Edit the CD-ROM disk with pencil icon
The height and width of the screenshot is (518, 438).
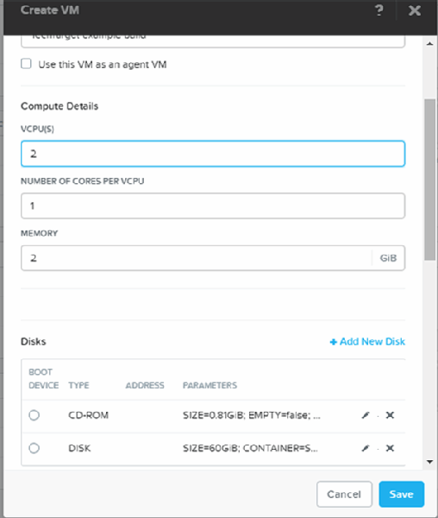pos(366,415)
